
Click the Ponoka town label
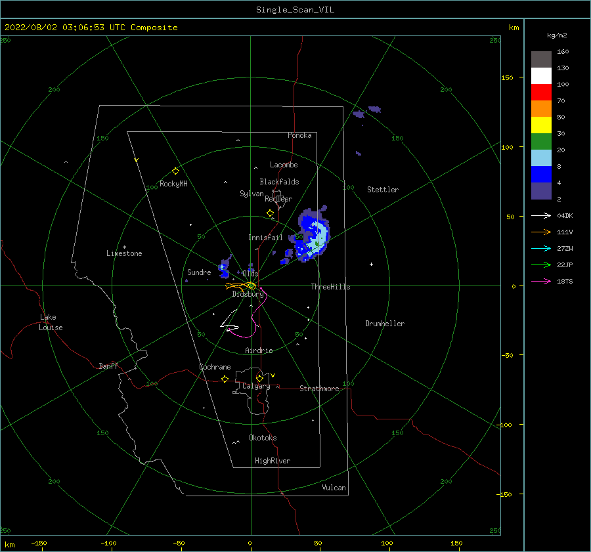tap(299, 135)
